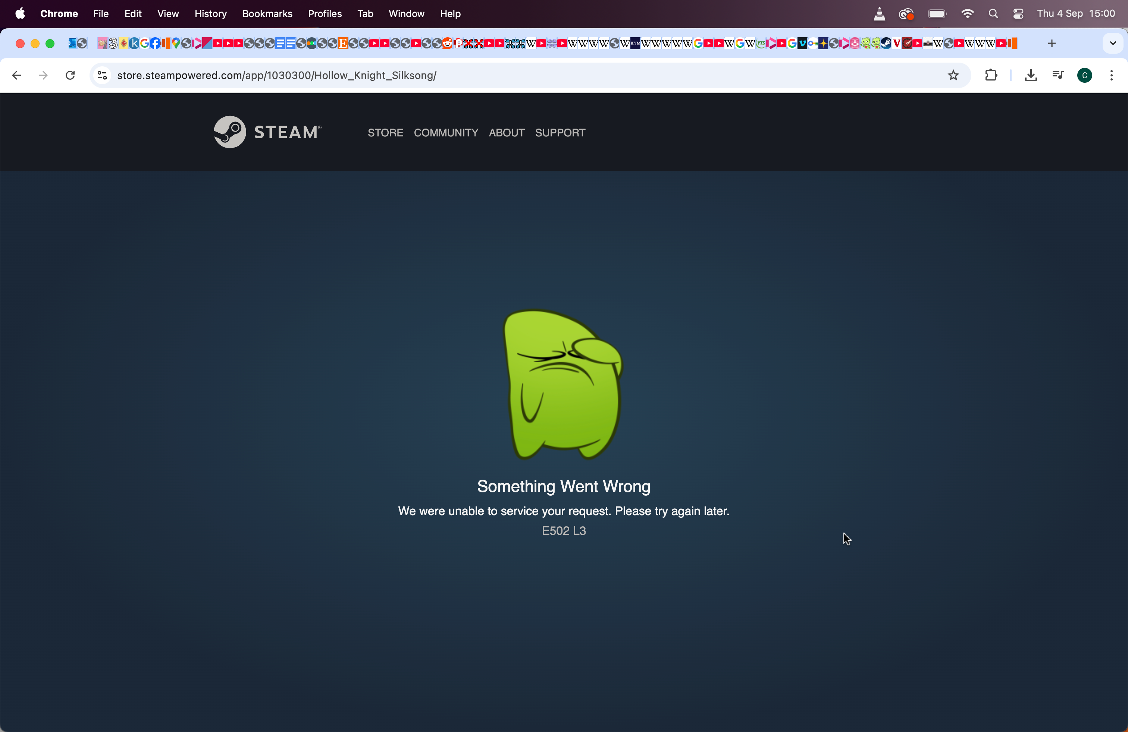Viewport: 1128px width, 732px height.
Task: Switch to the blue key icon tab
Action: coord(812,44)
